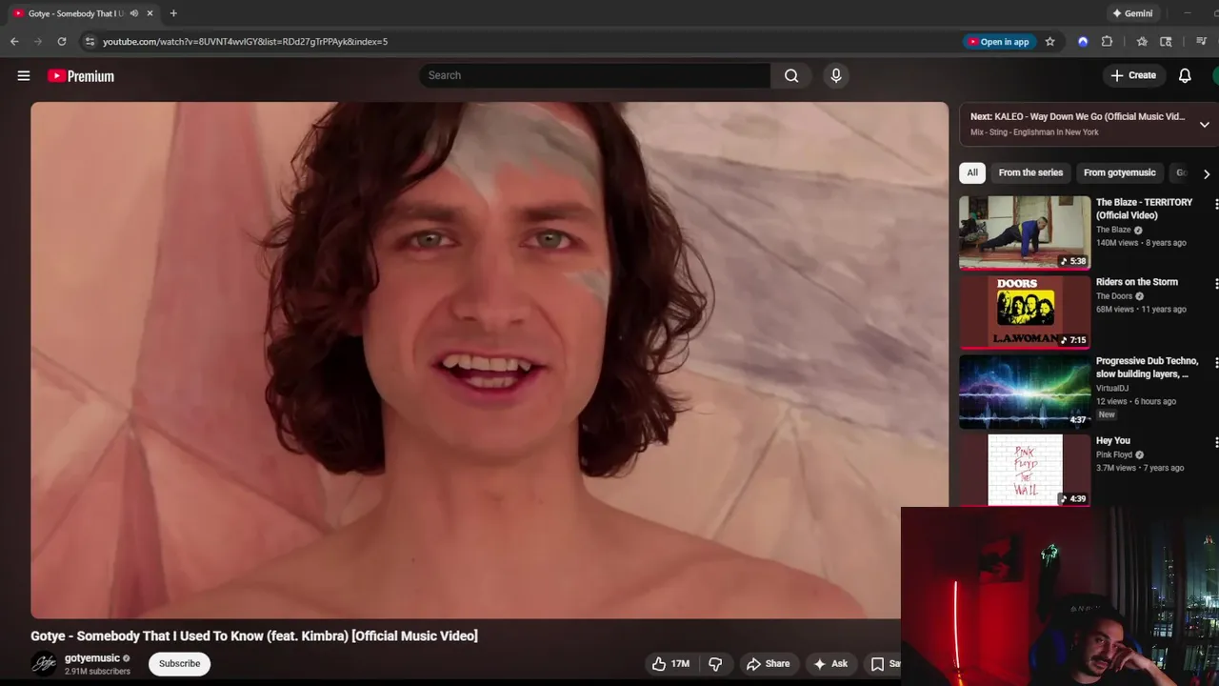Click the Gotye video player
Image resolution: width=1219 pixels, height=686 pixels.
pyautogui.click(x=490, y=360)
